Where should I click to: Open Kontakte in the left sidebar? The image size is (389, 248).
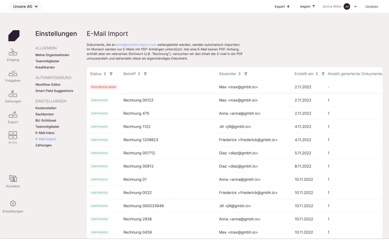(13, 178)
